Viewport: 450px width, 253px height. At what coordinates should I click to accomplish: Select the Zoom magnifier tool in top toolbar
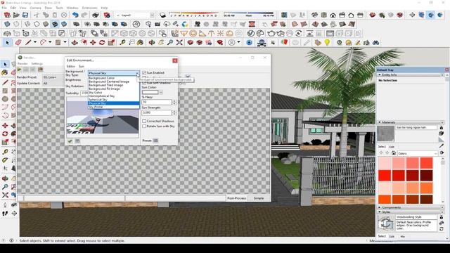(x=170, y=42)
